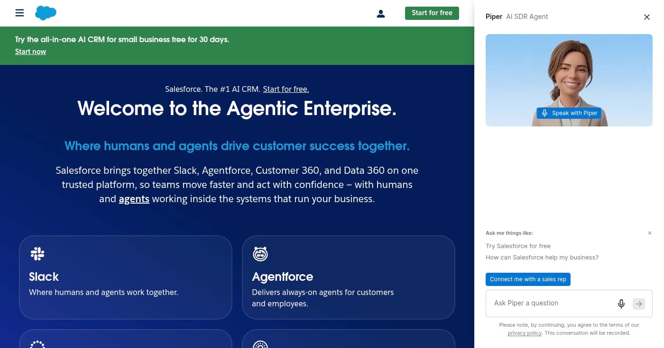Select 'Try Salesforce for free' suggestion

pos(518,246)
